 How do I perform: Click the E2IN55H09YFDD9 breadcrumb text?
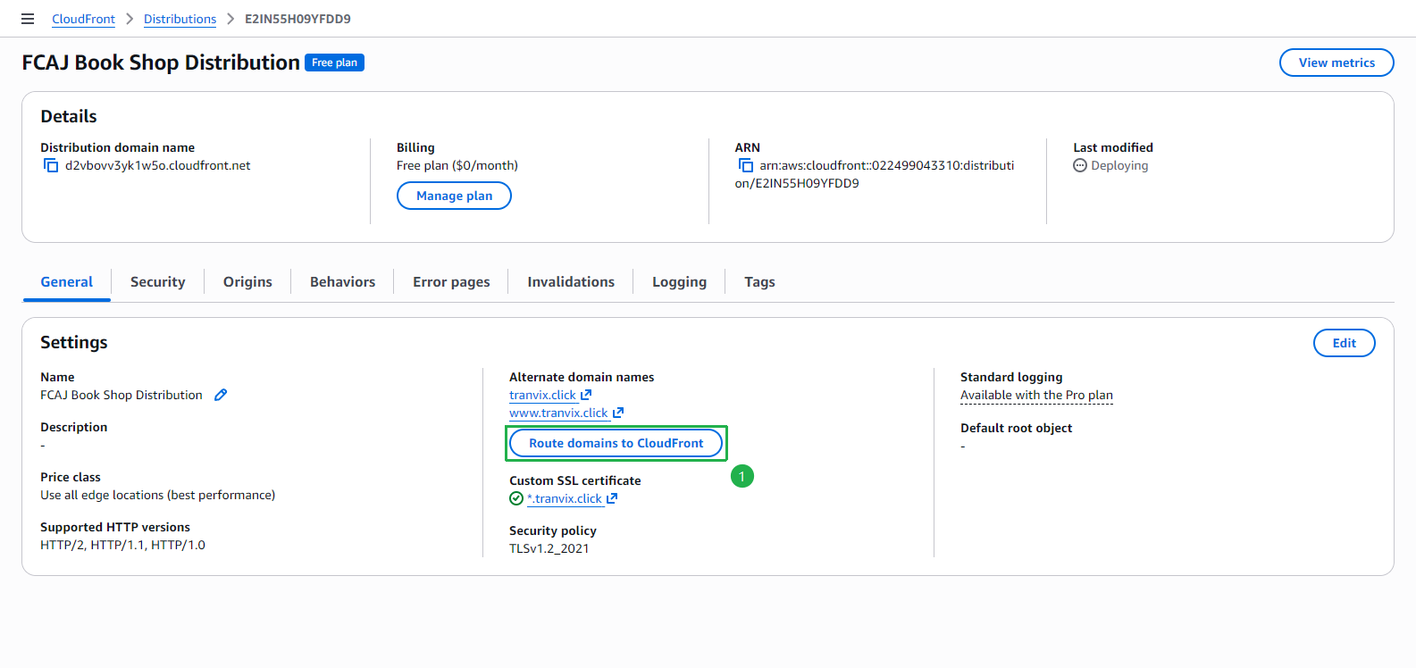297,19
